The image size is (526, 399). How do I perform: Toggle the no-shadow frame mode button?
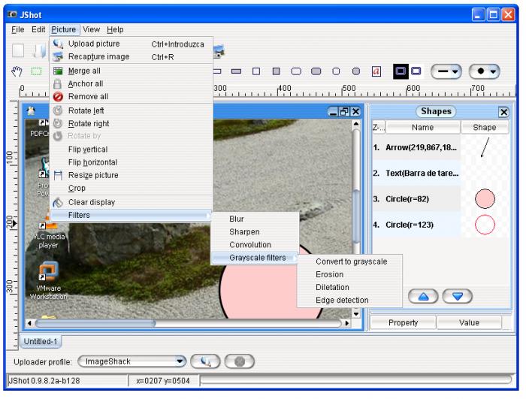416,71
